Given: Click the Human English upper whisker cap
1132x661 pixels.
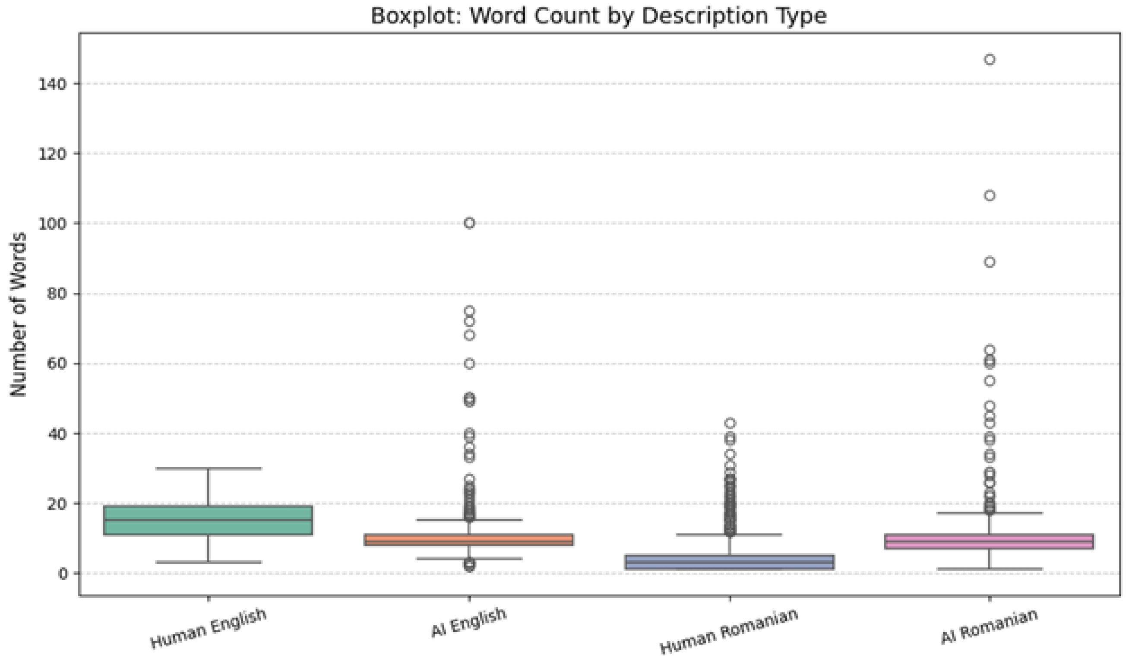Looking at the screenshot, I should 208,468.
